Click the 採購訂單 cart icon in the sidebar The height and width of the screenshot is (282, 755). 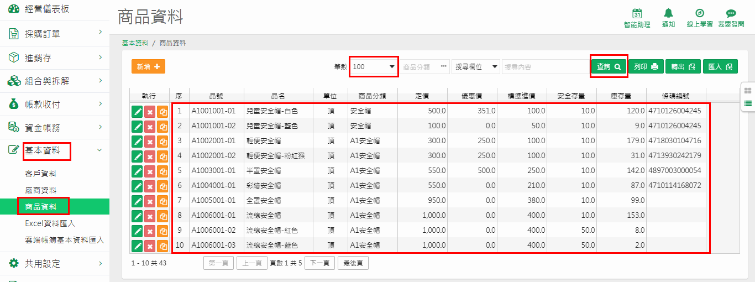coord(14,34)
